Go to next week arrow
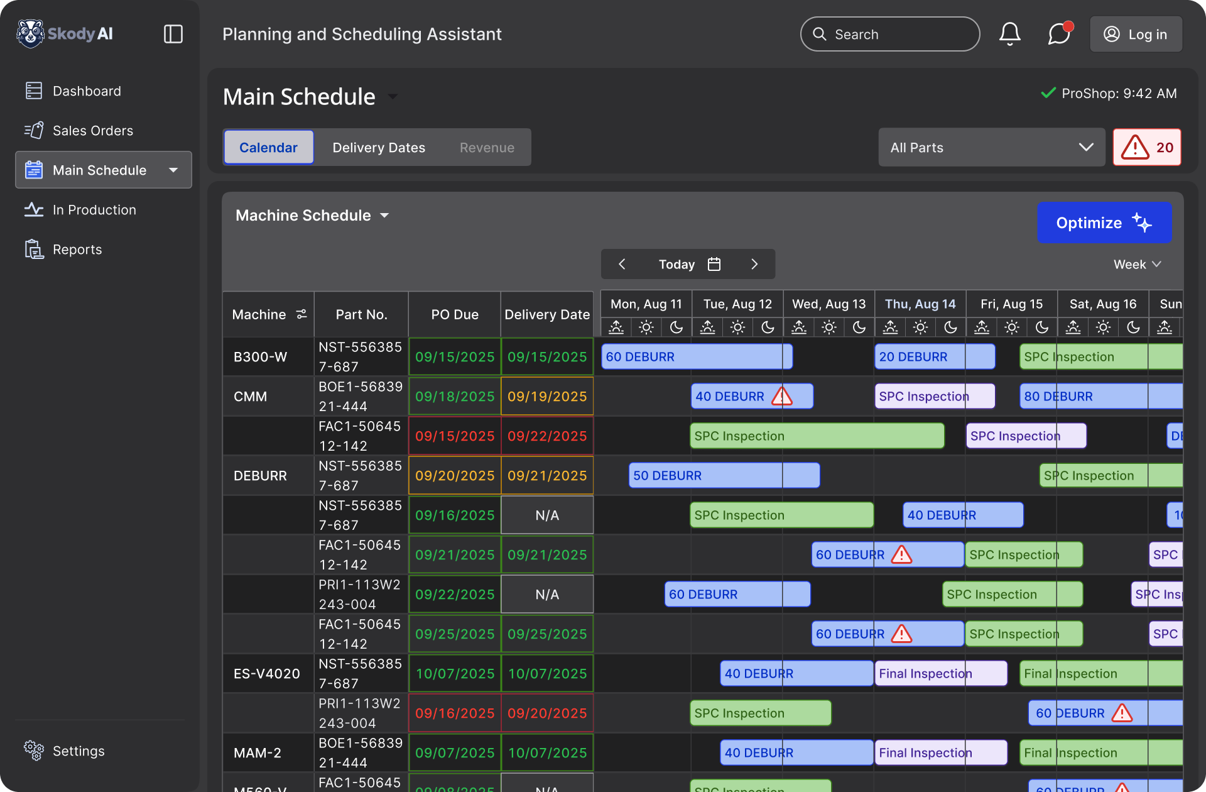 click(x=754, y=264)
